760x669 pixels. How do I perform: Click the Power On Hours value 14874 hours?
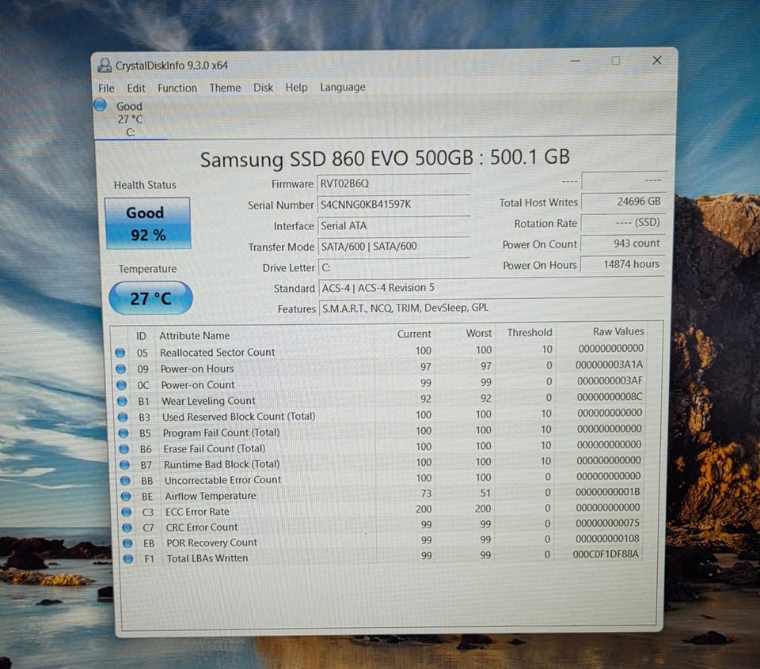coord(622,264)
